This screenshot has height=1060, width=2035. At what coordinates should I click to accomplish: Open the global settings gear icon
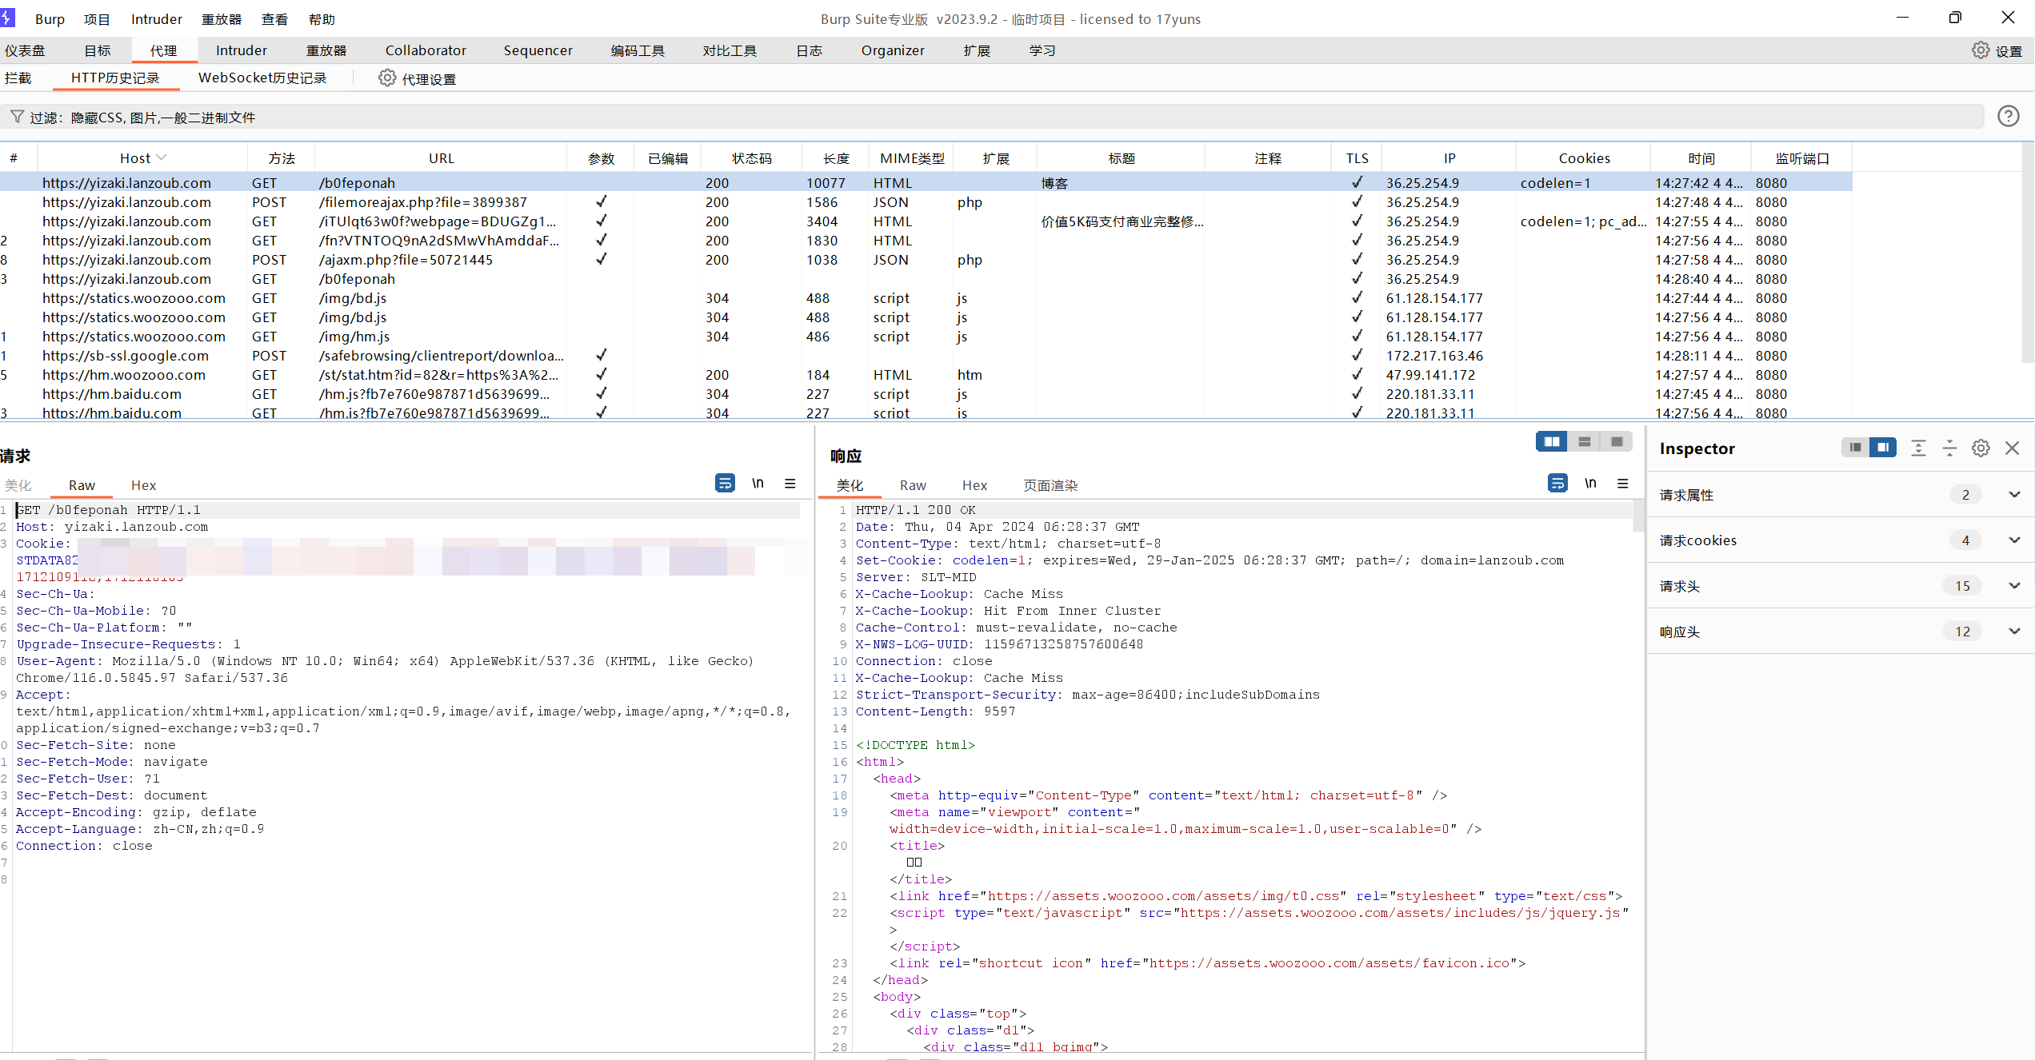1981,50
